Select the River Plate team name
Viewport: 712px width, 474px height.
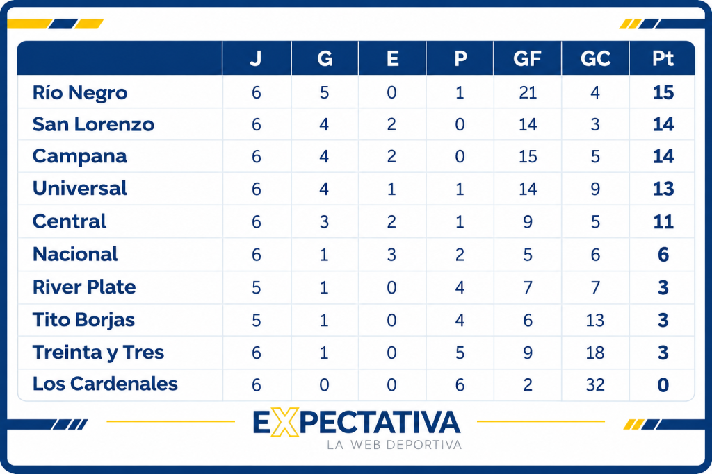tap(84, 287)
